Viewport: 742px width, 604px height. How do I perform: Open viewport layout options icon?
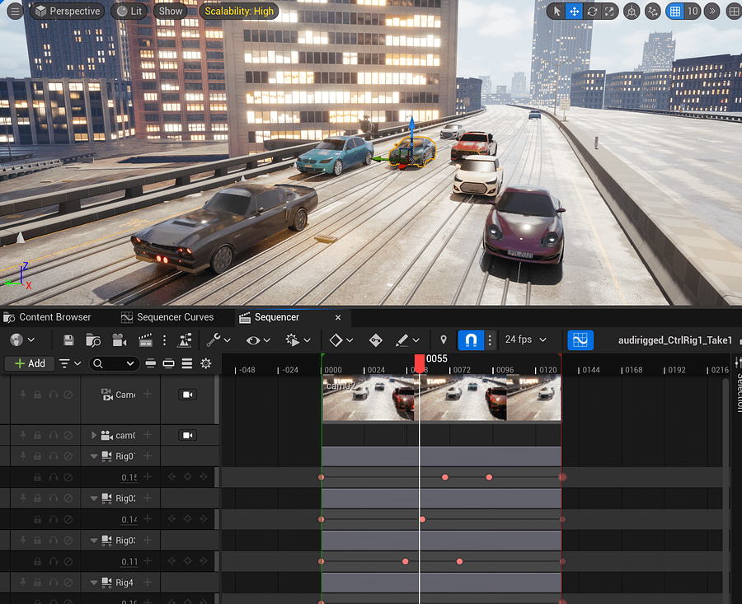click(734, 11)
